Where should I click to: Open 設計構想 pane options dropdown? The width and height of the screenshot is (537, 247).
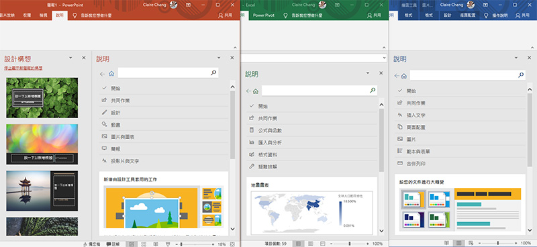pyautogui.click(x=70, y=58)
